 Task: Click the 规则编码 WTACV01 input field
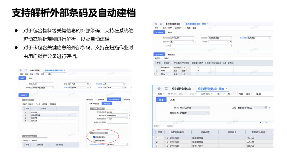pos(182,38)
